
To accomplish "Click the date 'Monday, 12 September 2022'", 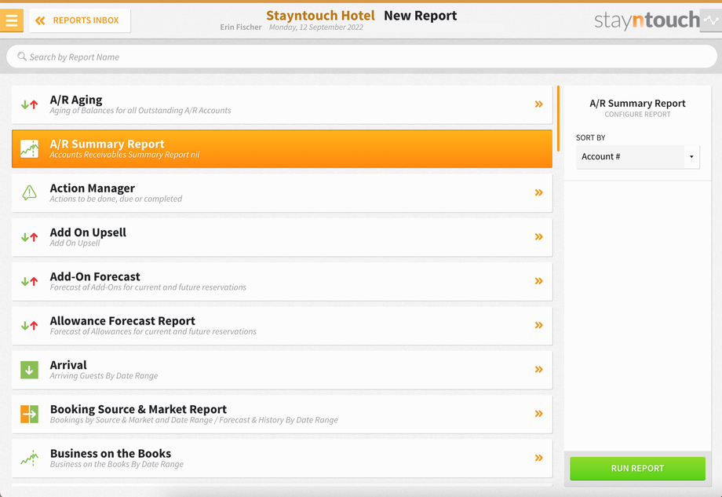I will (315, 27).
